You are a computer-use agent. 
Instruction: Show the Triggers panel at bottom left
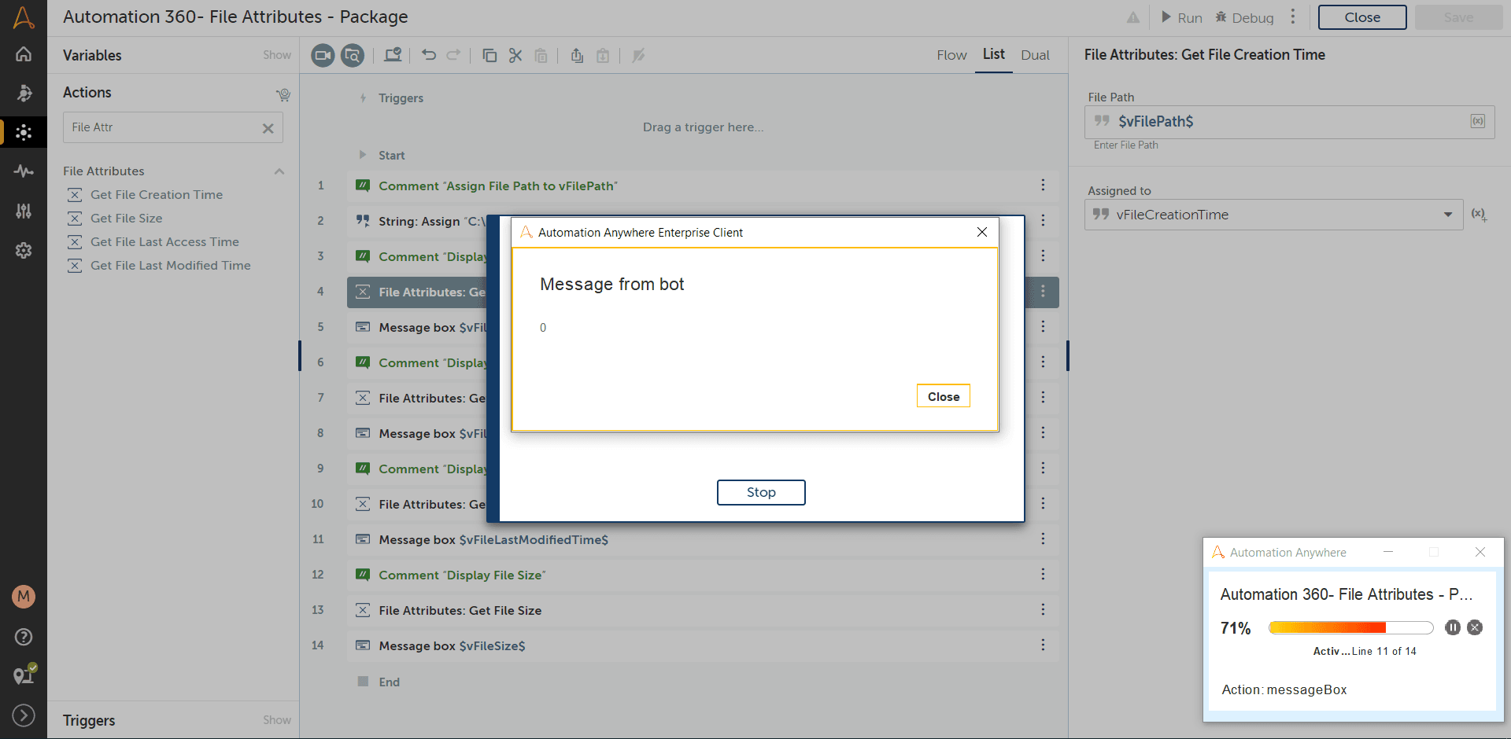click(x=277, y=720)
